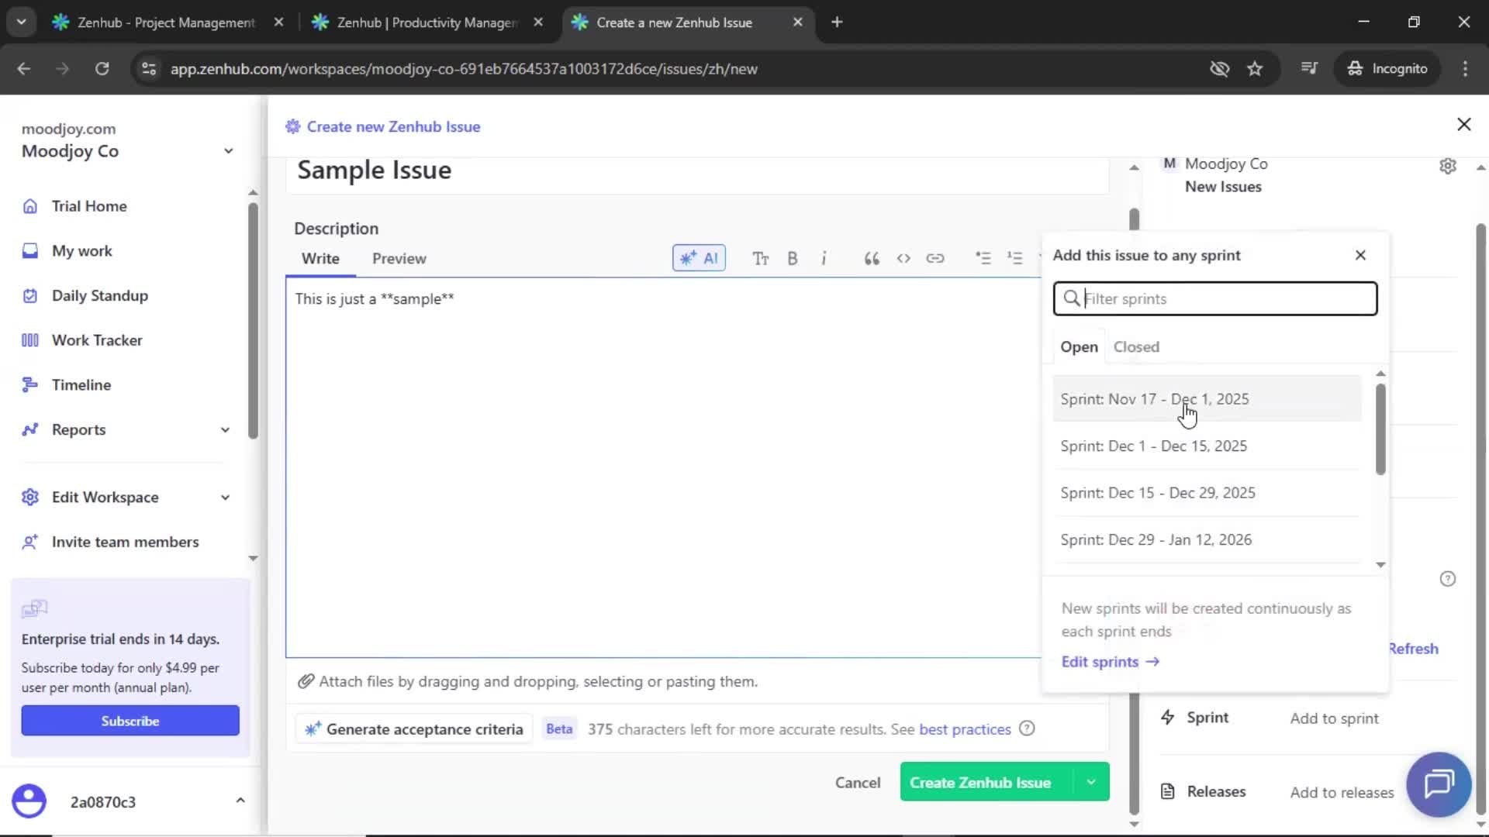Apply bold formatting in the description editor
1489x837 pixels.
(x=793, y=258)
